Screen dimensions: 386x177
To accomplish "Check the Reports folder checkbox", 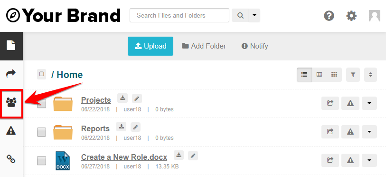I will pos(41,132).
